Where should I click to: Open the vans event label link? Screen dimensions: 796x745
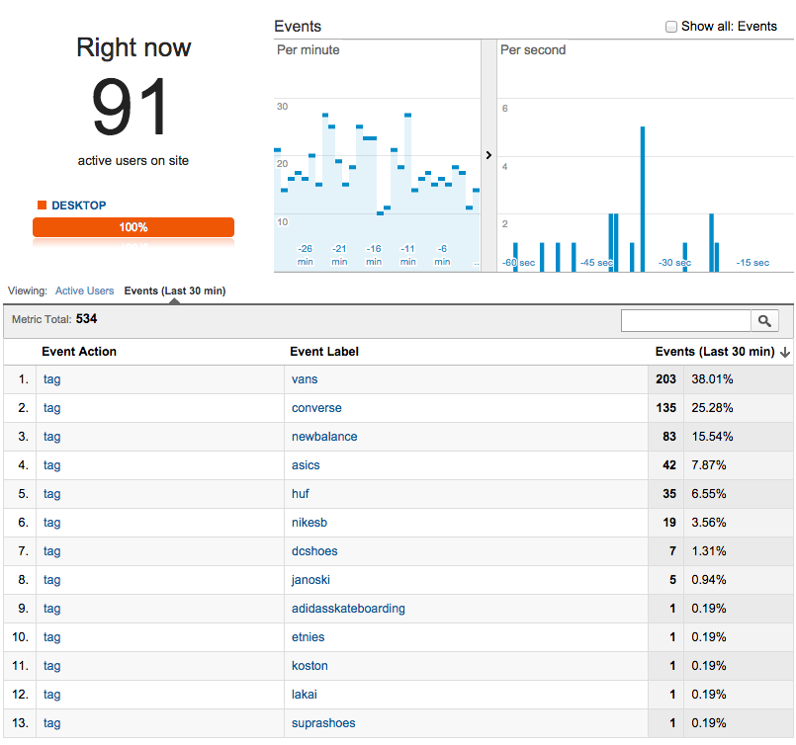305,379
